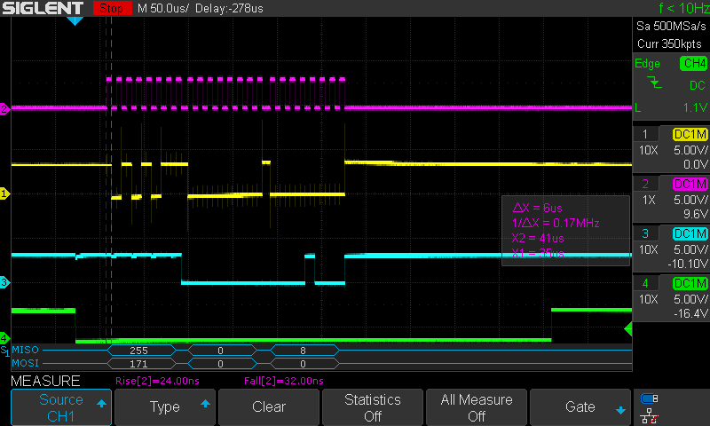Select channel 2 ground level marker
The image size is (710, 426).
[4, 109]
